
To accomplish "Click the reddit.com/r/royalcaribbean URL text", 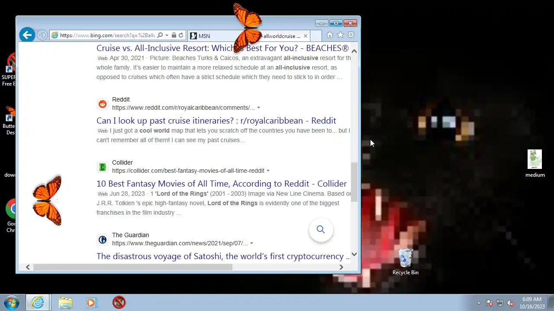I will point(183,108).
